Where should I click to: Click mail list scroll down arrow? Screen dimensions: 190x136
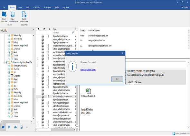[77, 127]
